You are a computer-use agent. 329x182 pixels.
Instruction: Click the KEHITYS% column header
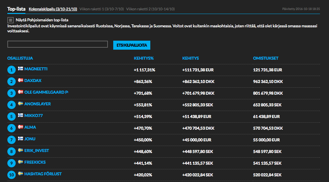[144, 58]
